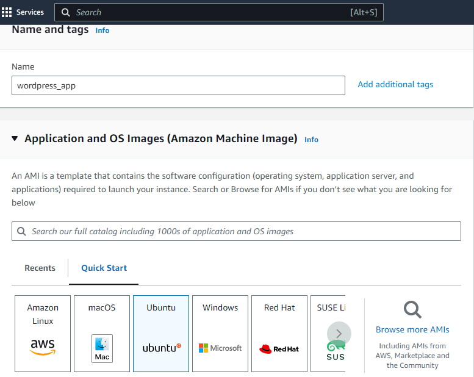
Task: Select the Ubuntu AMI tile
Action: point(161,334)
